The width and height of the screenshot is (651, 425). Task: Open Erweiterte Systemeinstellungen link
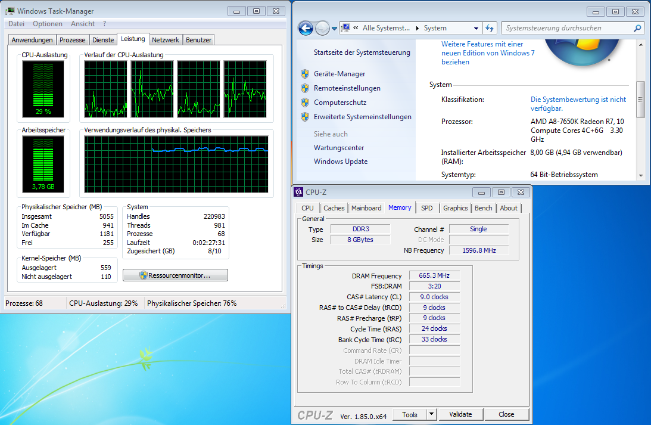(363, 117)
